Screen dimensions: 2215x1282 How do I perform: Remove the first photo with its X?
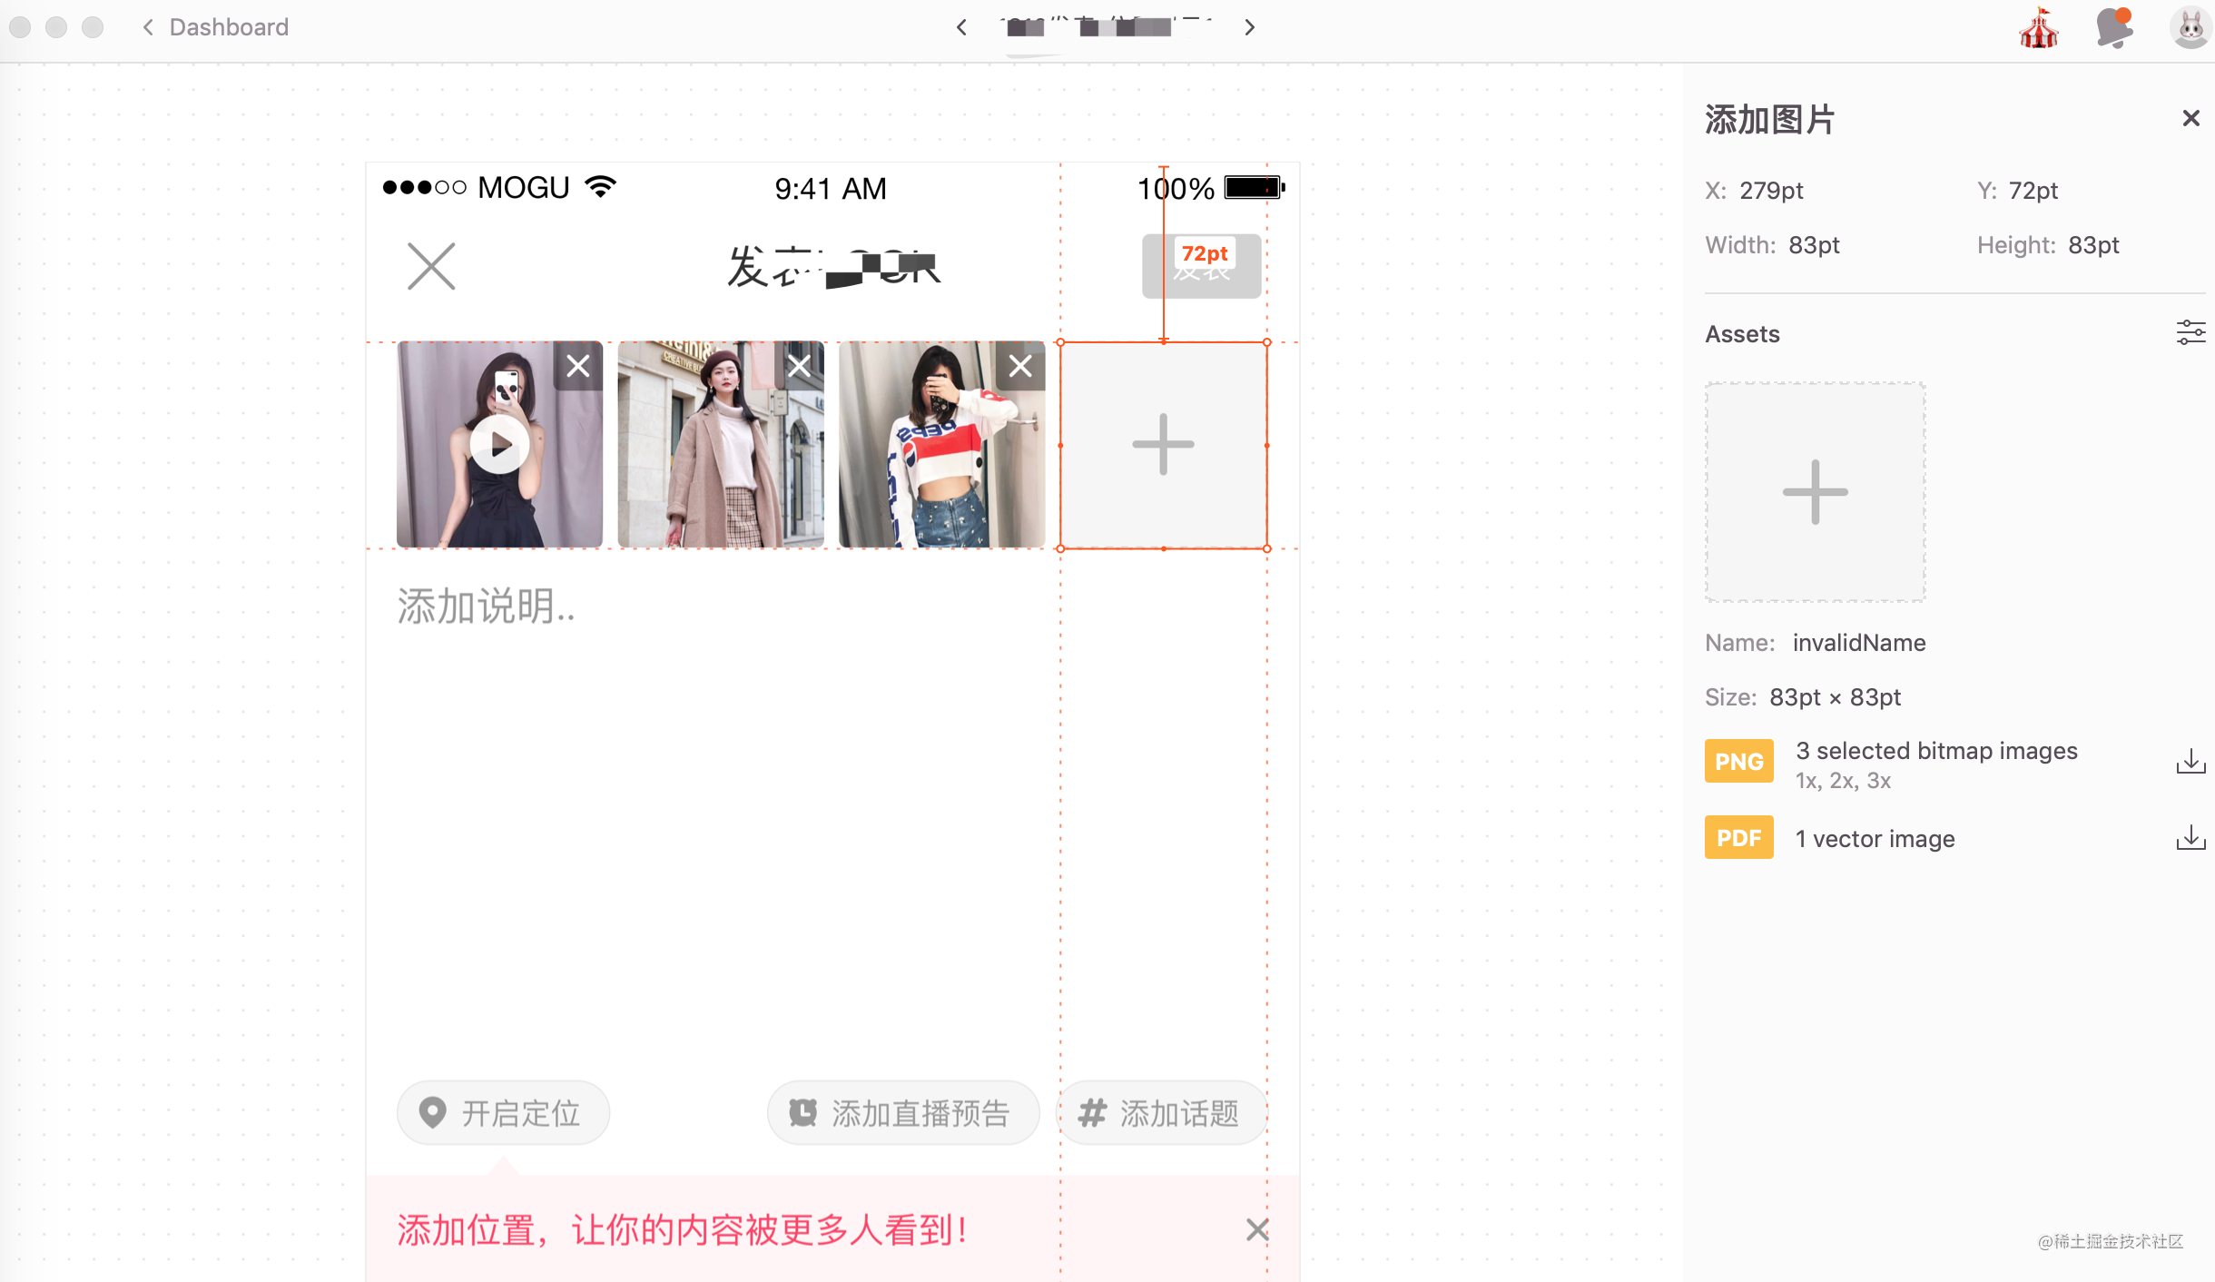(578, 366)
